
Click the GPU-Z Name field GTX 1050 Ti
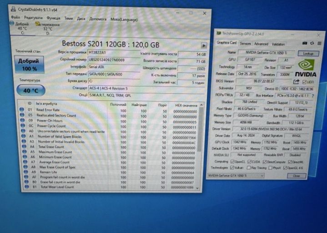(267, 53)
